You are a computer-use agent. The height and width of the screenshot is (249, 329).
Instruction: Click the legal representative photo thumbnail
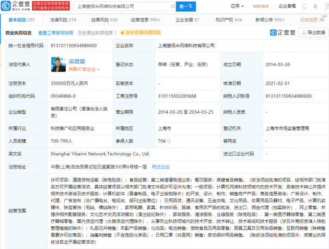coord(58,64)
